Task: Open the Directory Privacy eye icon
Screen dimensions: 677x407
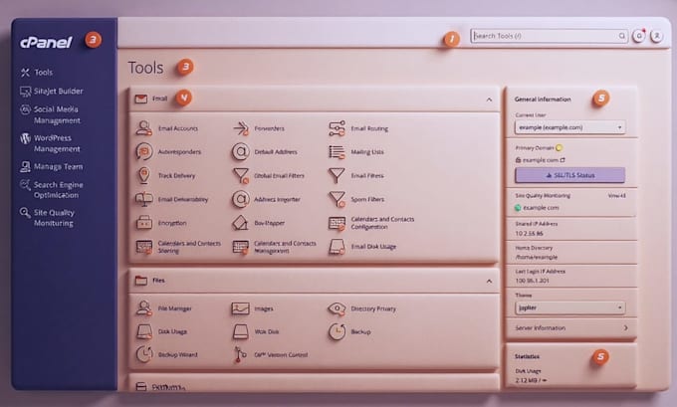Action: [x=337, y=308]
